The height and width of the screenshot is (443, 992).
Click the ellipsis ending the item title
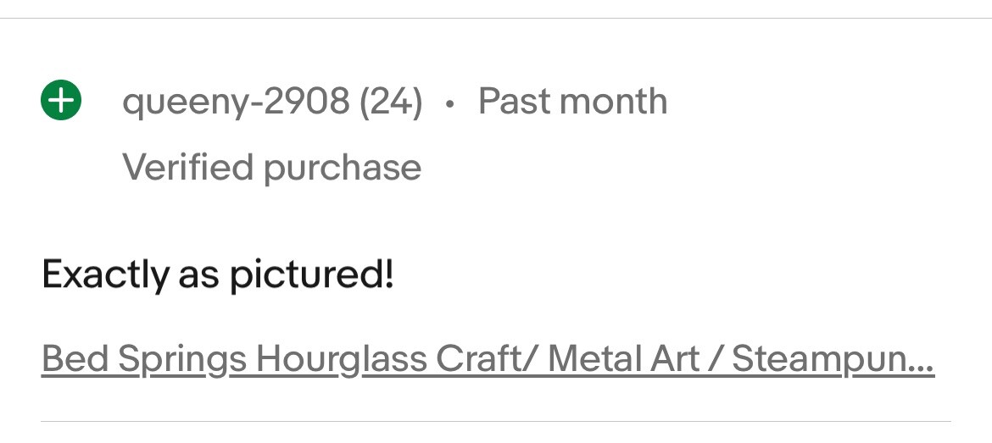(x=922, y=366)
